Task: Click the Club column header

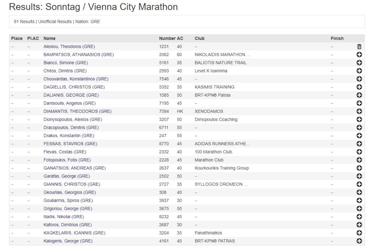Action: 199,38
